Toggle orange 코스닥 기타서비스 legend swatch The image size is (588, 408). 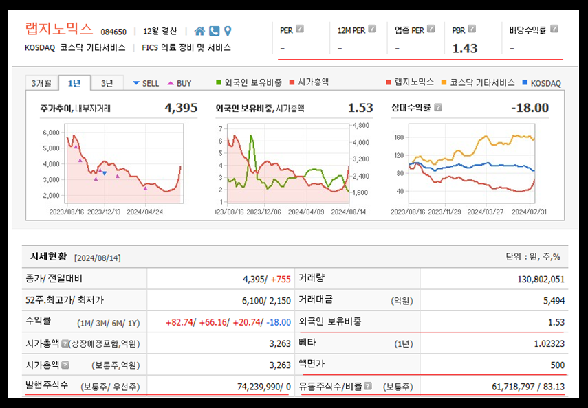(444, 82)
